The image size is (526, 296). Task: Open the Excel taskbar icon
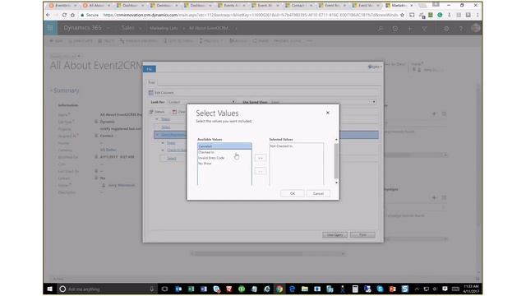(x=191, y=289)
